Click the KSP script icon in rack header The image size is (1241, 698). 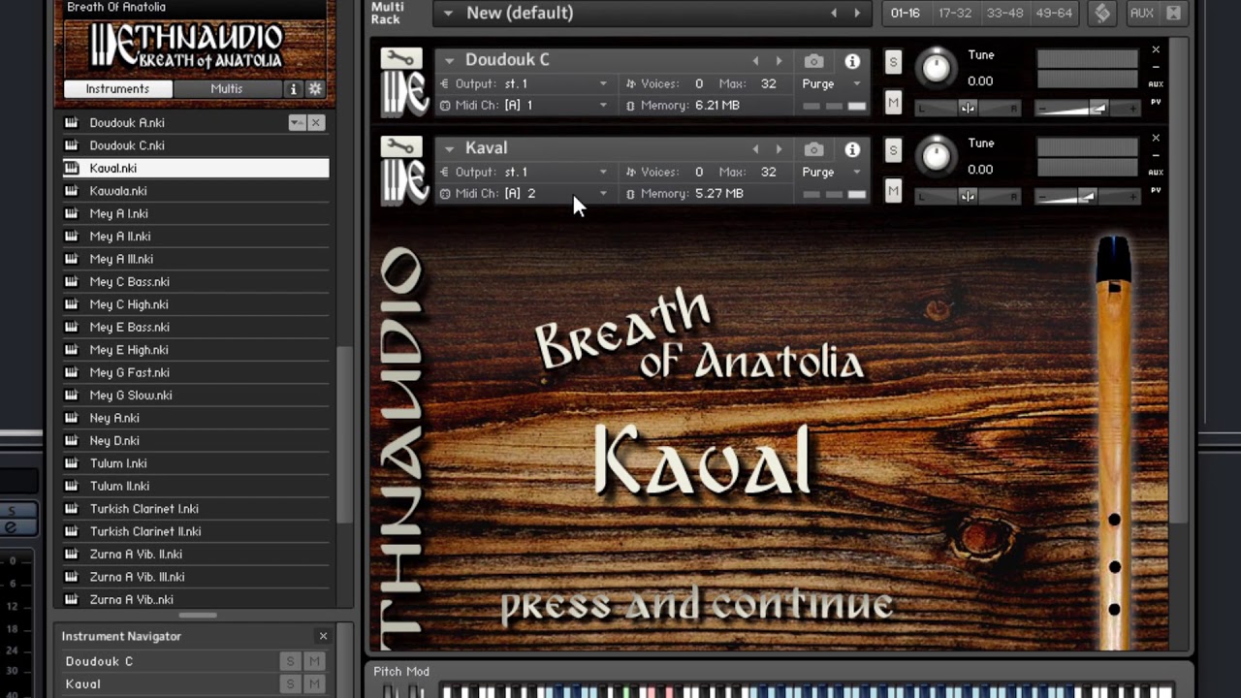(1102, 14)
